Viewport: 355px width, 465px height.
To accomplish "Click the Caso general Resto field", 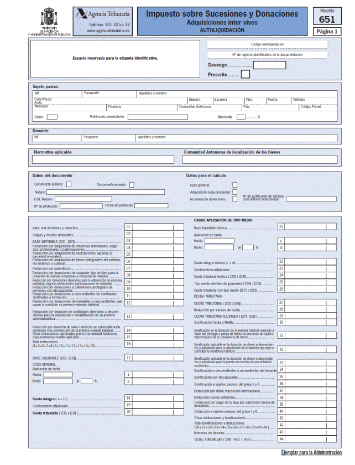I will click(x=58, y=381).
